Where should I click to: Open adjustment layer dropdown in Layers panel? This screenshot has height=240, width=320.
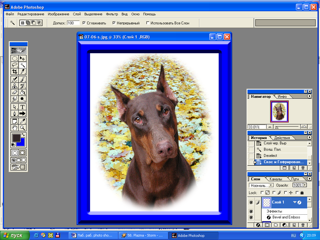pyautogui.click(x=285, y=225)
